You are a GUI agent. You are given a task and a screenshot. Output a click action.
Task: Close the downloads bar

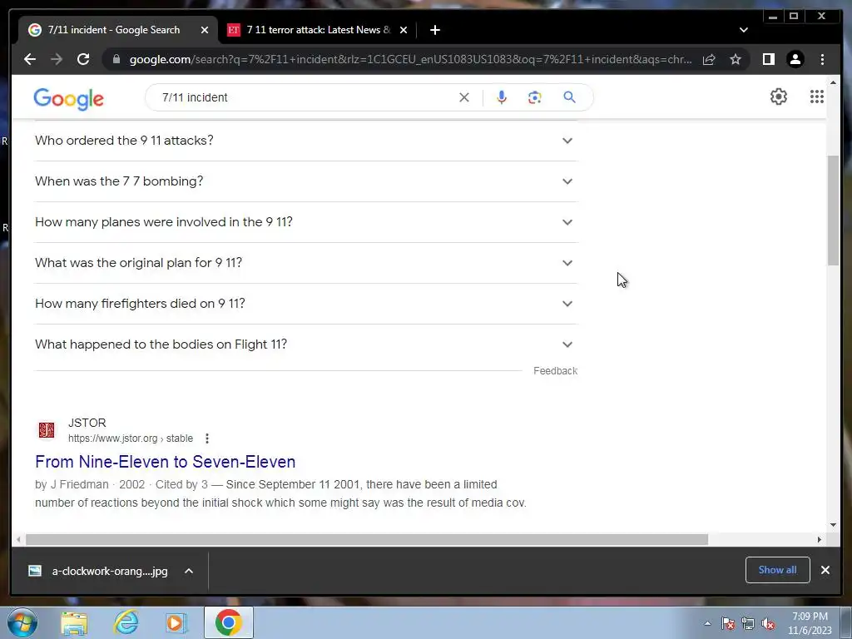825,570
